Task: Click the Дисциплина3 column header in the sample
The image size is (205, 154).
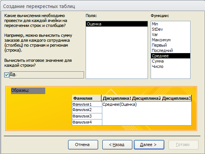Action: [176, 98]
